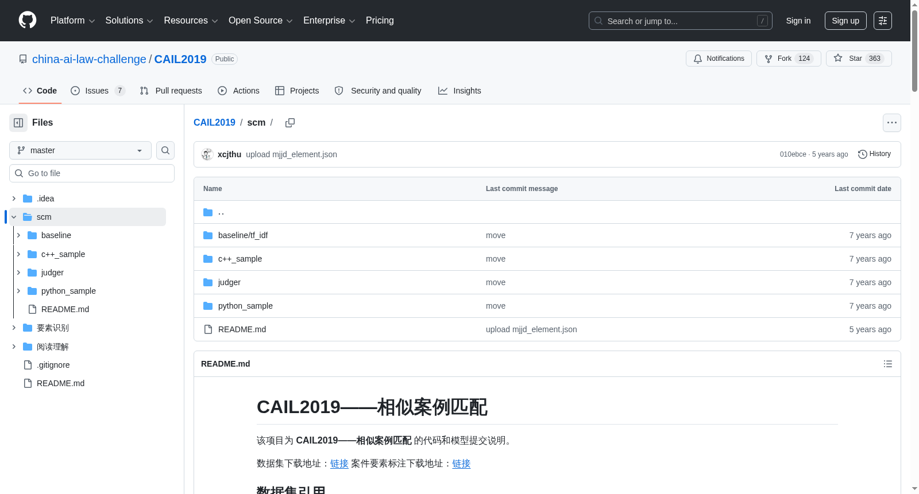Select root README.md in file tree

click(x=60, y=383)
